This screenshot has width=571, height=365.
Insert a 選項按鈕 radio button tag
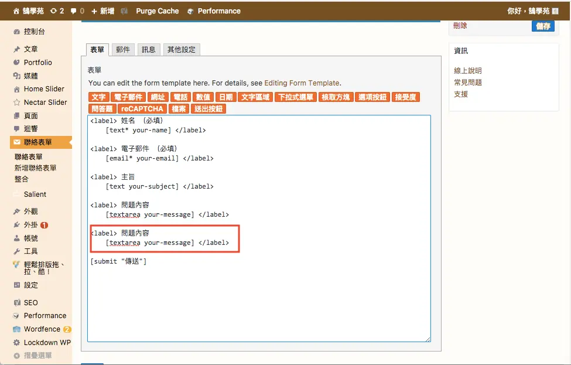tap(372, 97)
